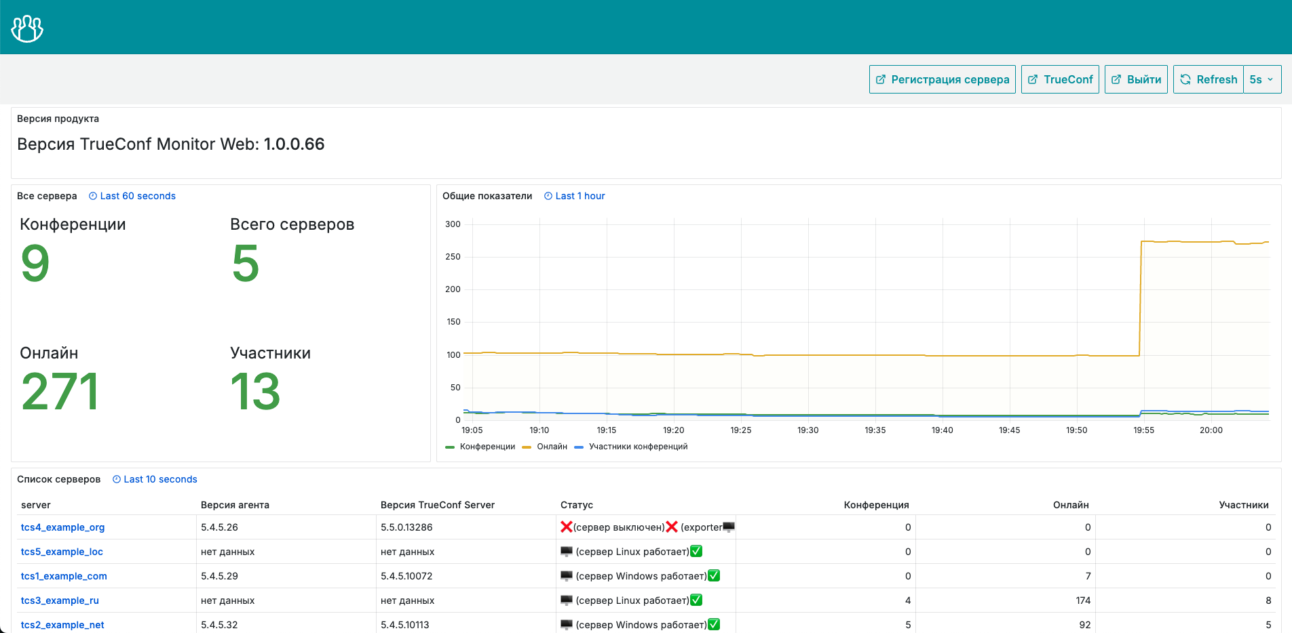Click the Last 1 hour time label
This screenshot has height=633, width=1292.
coord(580,196)
